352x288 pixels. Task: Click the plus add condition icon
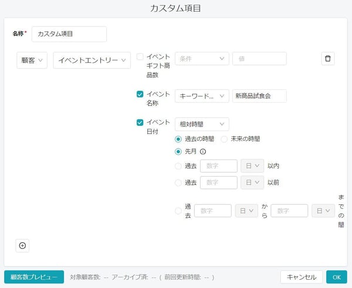(x=22, y=245)
